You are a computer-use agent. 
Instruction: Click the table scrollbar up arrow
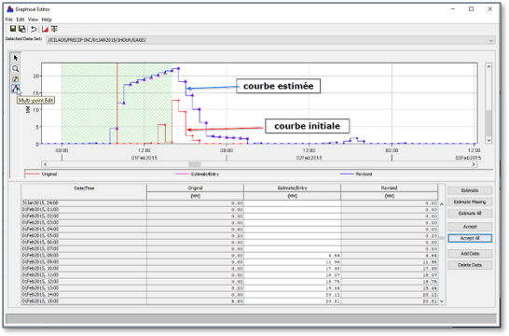tap(442, 204)
